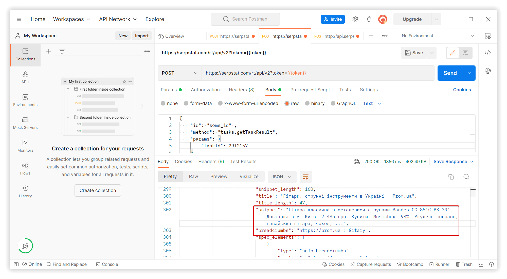Click the pencil edit mode icon
Screen dimensions: 507x279
tap(453, 53)
